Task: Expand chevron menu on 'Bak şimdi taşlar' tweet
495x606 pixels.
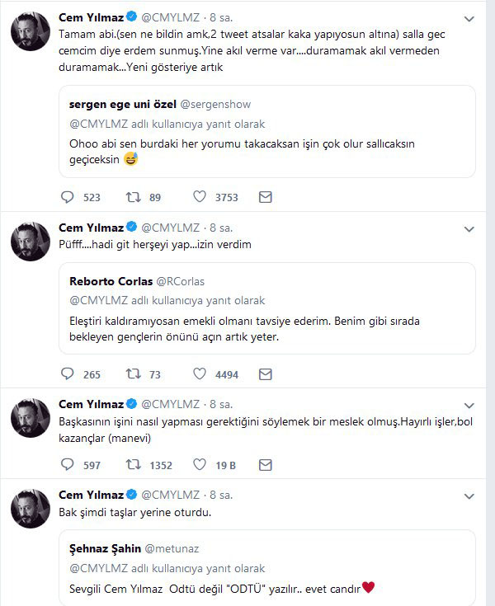Action: [469, 496]
